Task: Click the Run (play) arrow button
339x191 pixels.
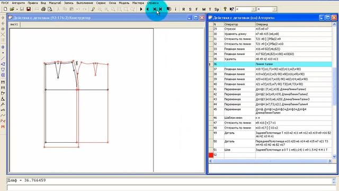Action: click(x=141, y=9)
